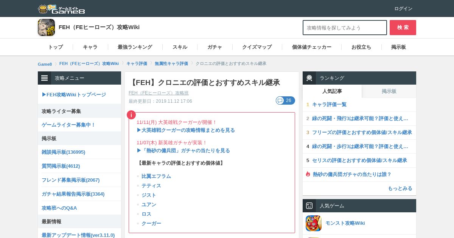This screenshot has height=238, width=454.
Task: Click the hamburger icon beside 攻略メニュー
Action: click(x=45, y=78)
